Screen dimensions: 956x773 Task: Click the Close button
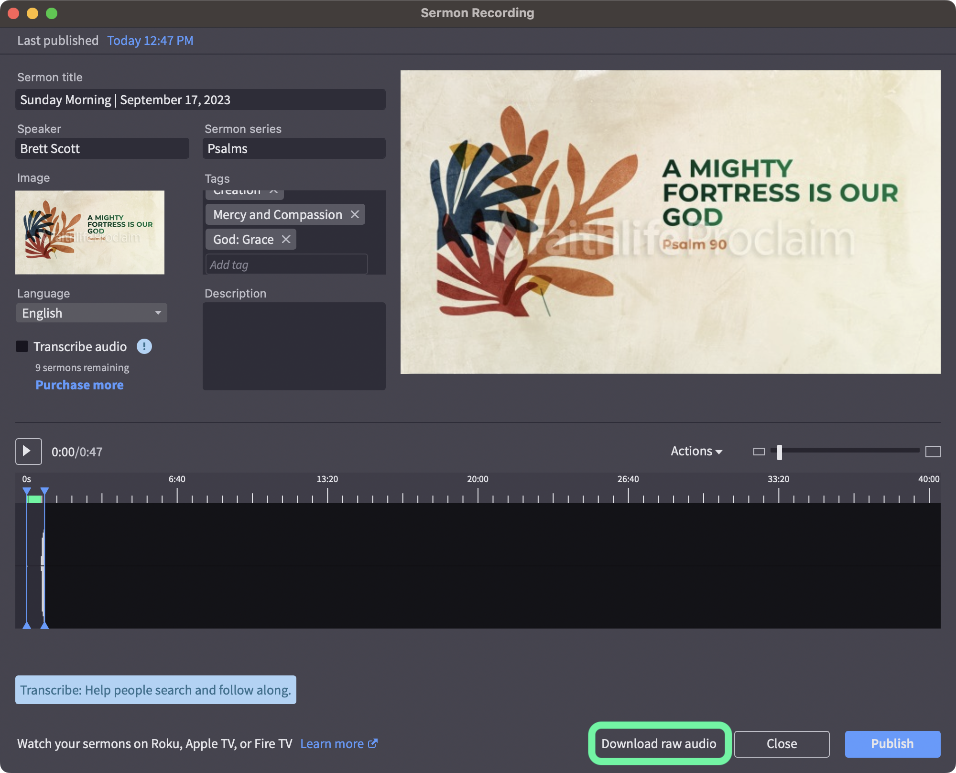pyautogui.click(x=782, y=743)
